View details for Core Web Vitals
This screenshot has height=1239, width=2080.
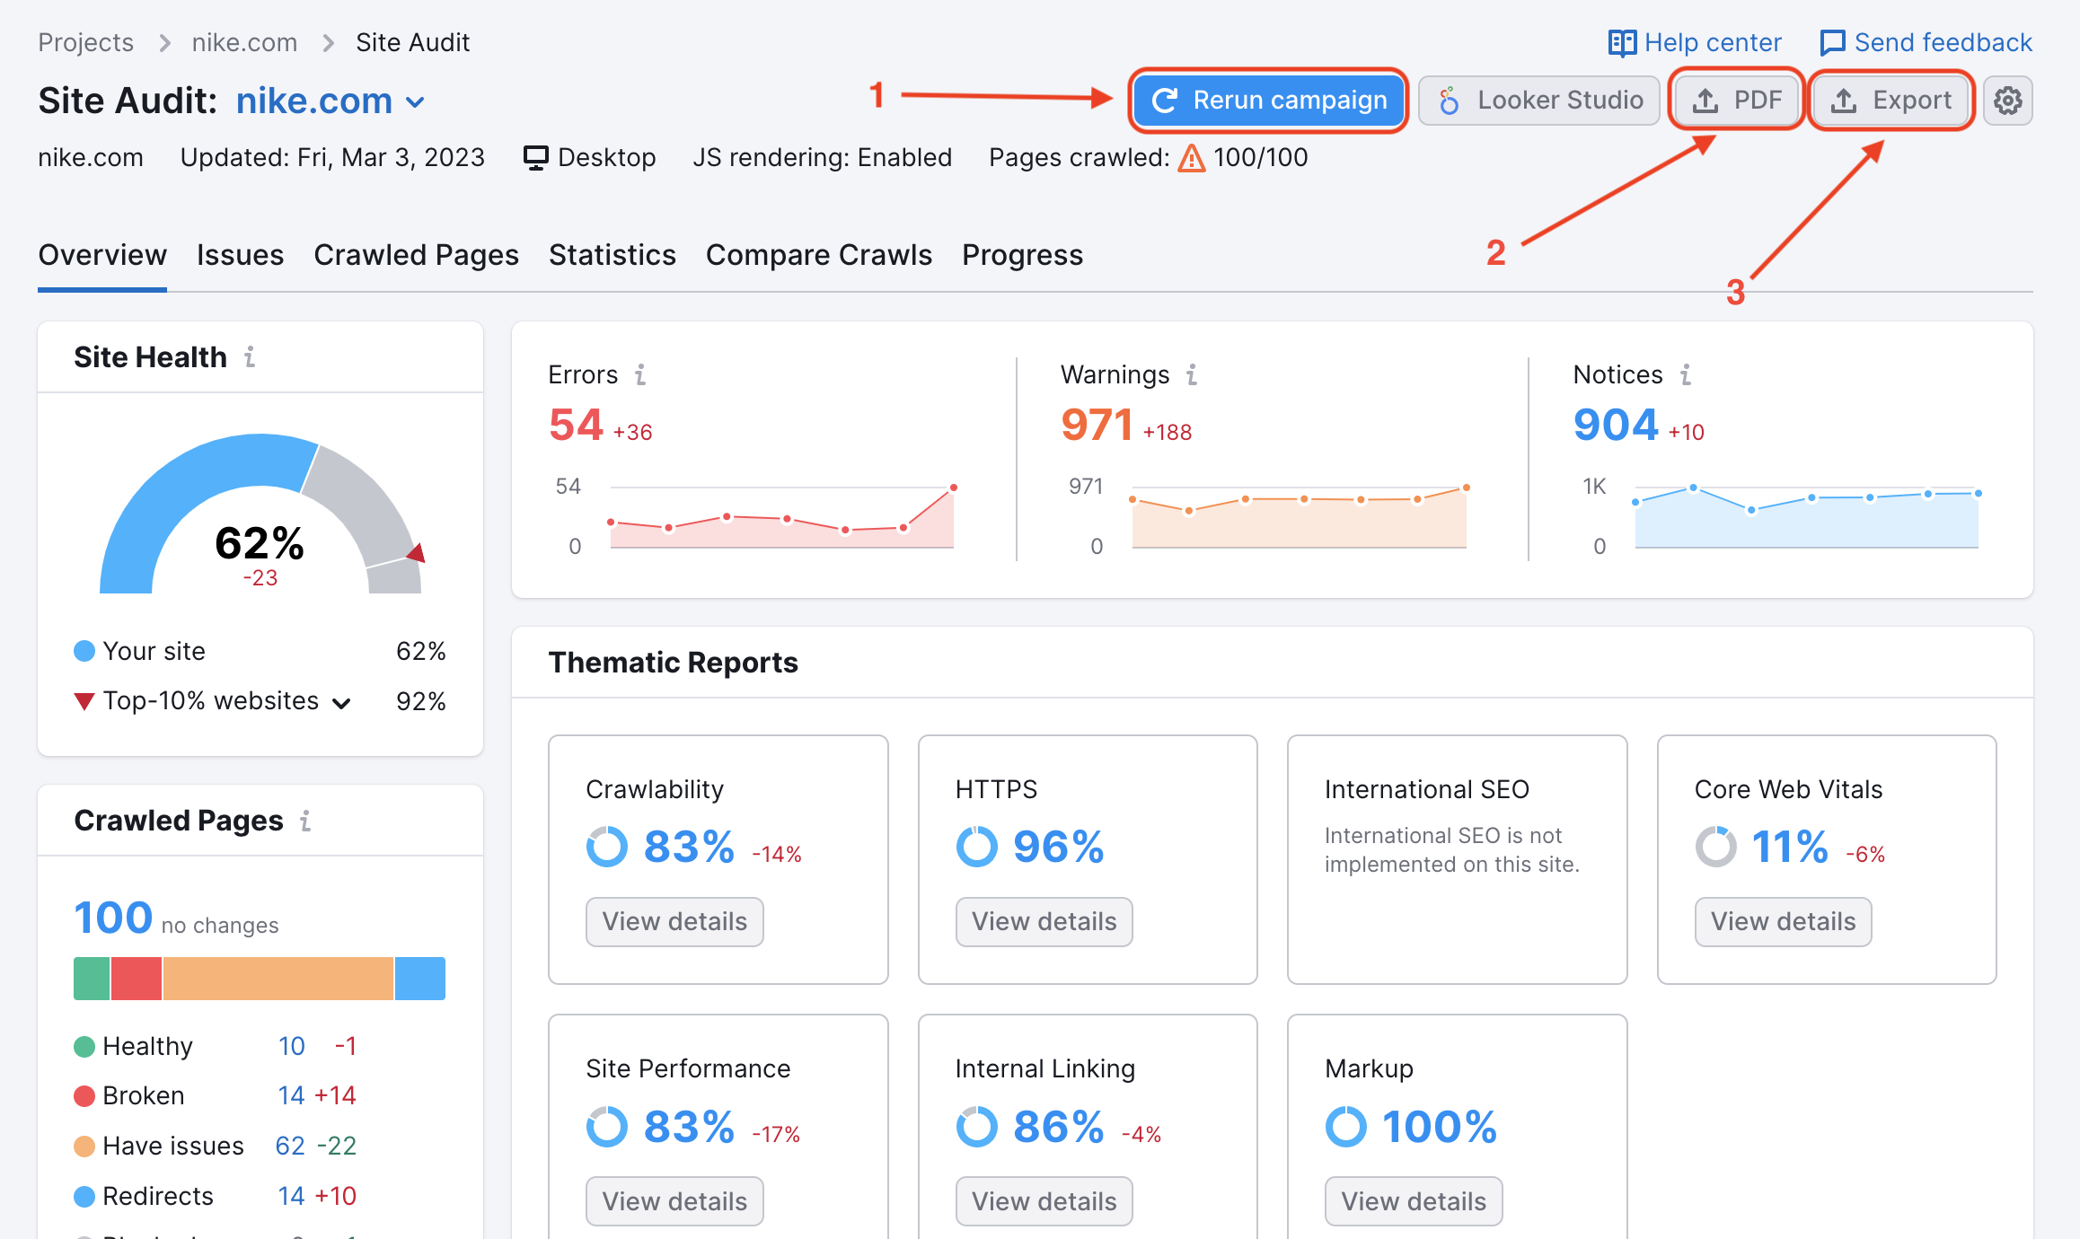pyautogui.click(x=1783, y=922)
